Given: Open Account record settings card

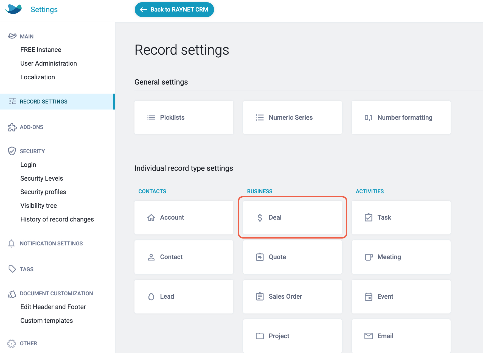Looking at the screenshot, I should pyautogui.click(x=184, y=217).
